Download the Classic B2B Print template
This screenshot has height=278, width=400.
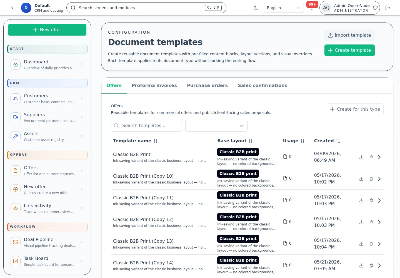[x=361, y=157]
